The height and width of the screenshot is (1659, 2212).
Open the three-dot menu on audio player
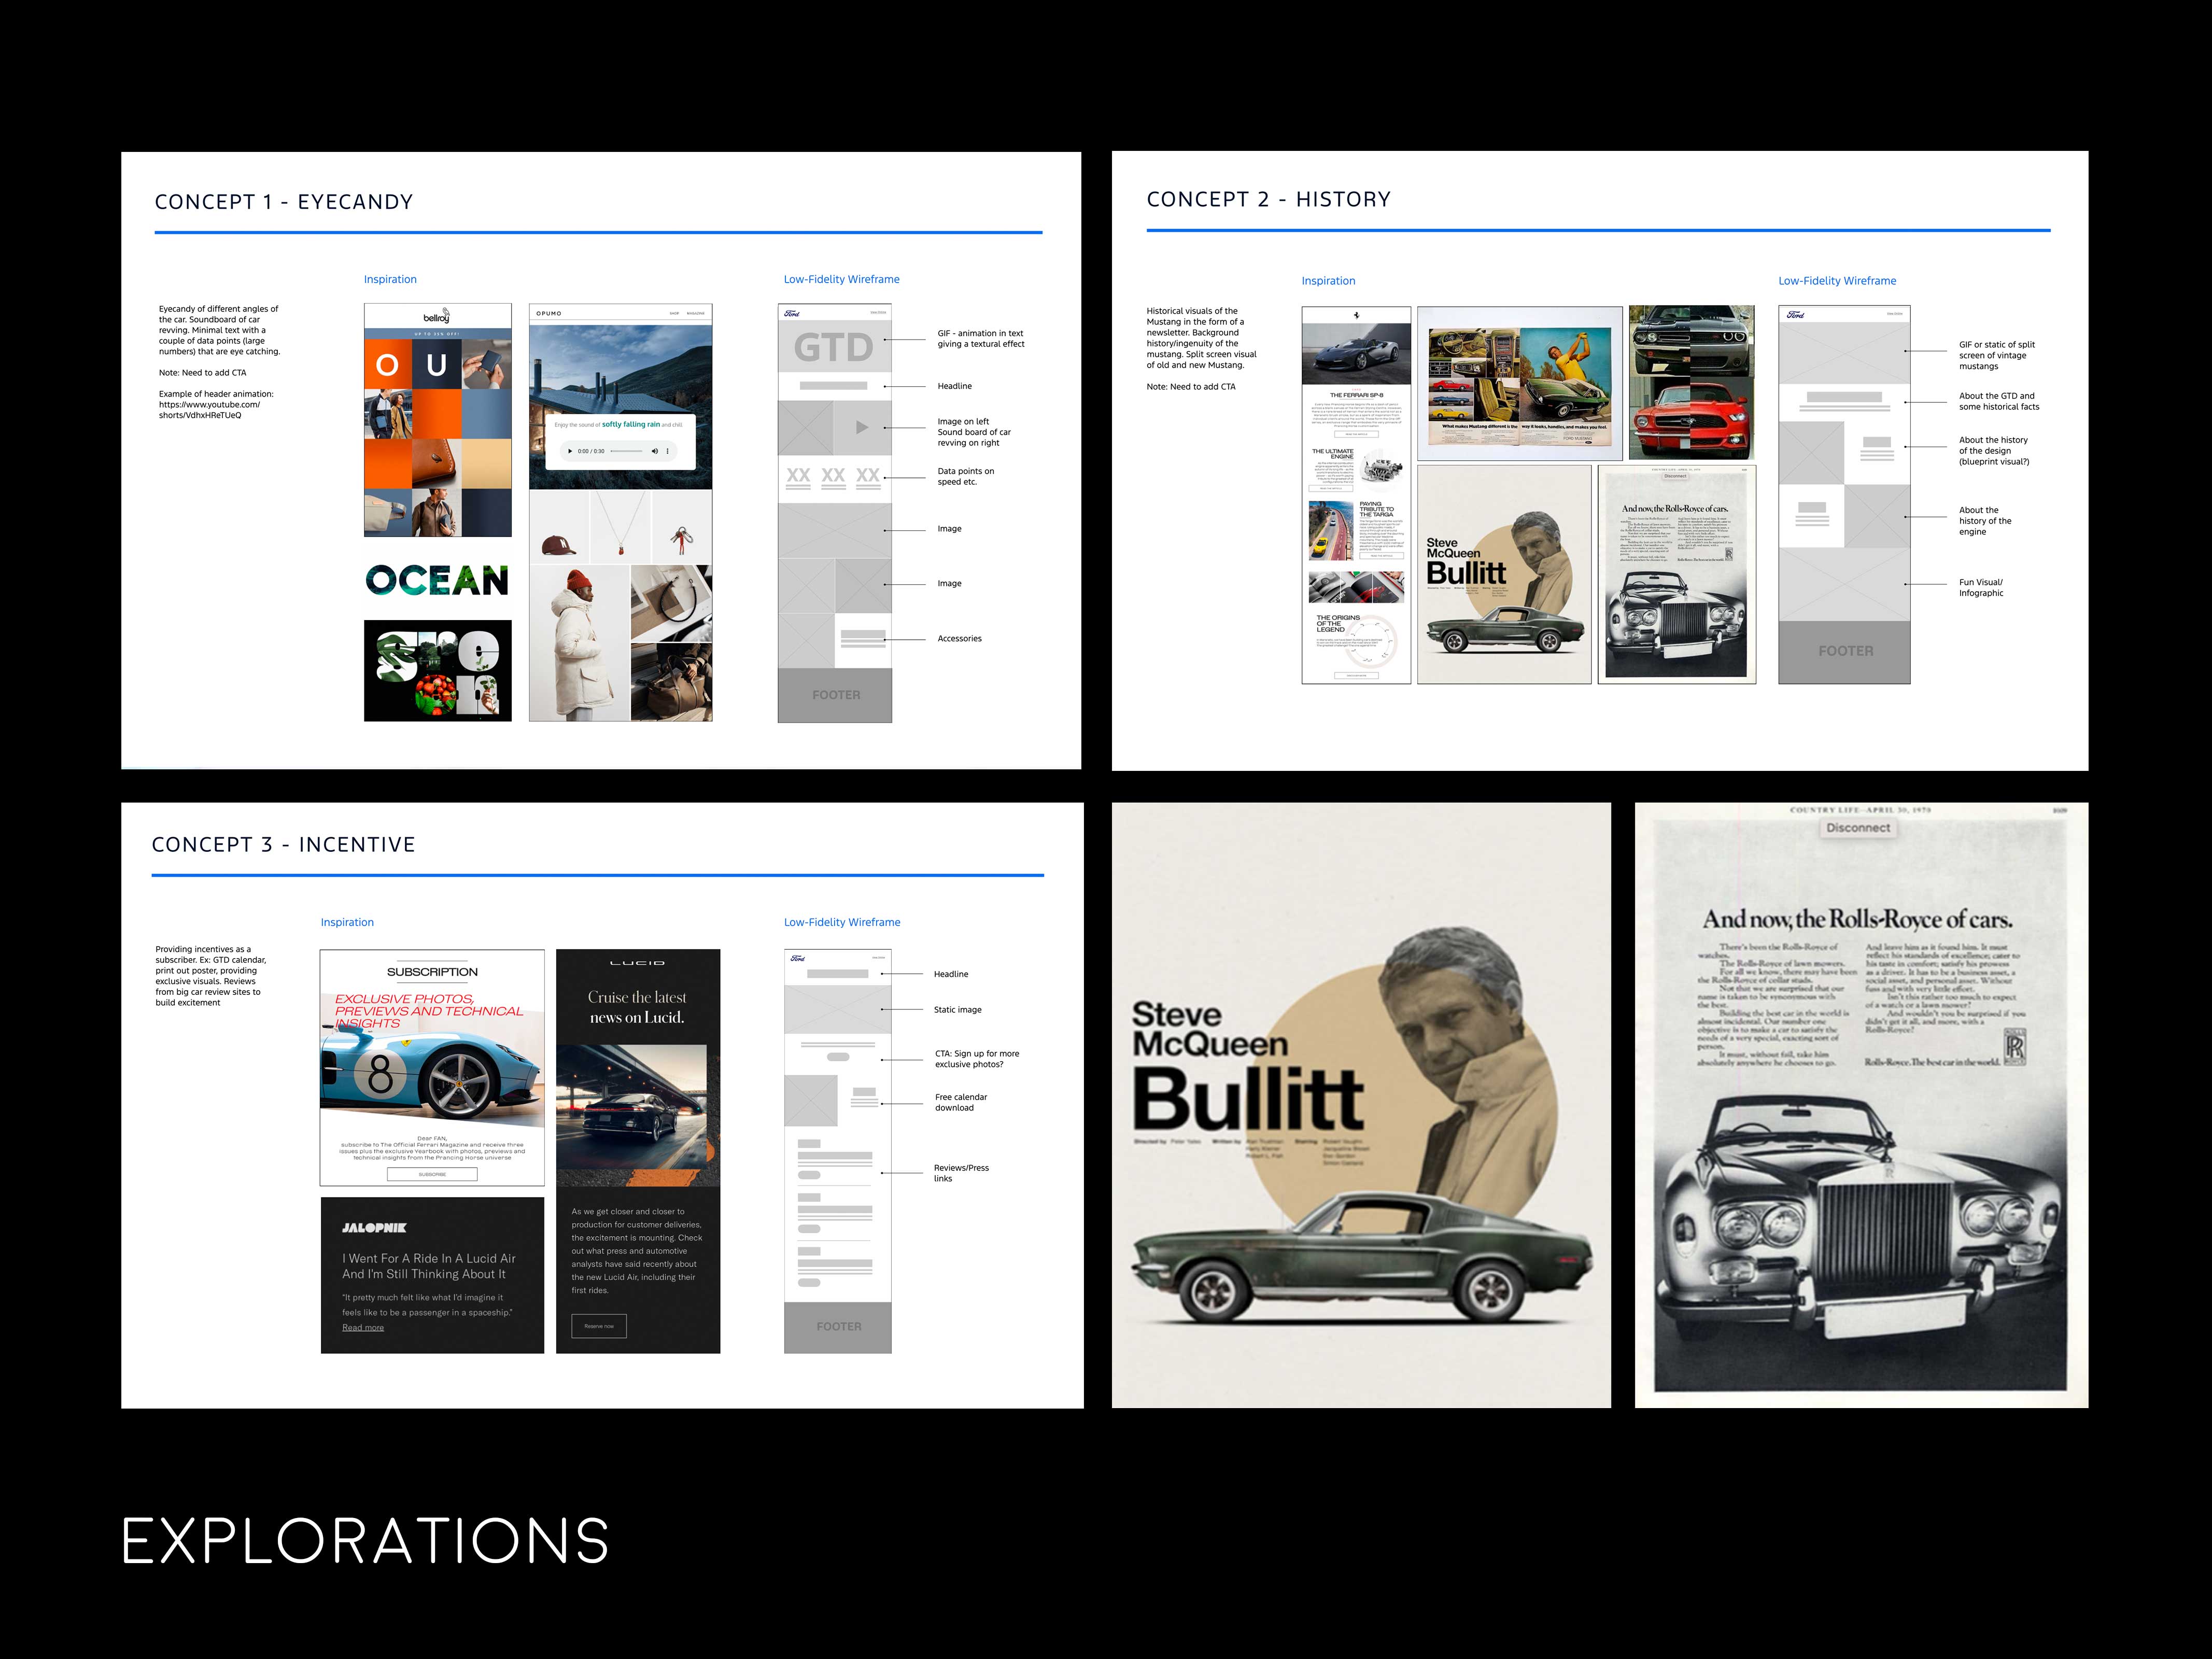point(668,451)
